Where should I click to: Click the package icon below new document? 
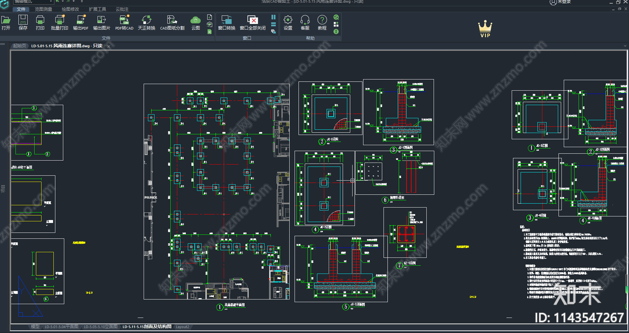210,24
